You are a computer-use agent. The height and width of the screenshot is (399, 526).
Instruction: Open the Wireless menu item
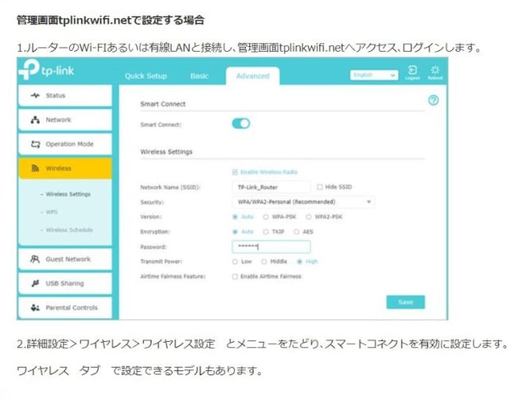(x=65, y=169)
